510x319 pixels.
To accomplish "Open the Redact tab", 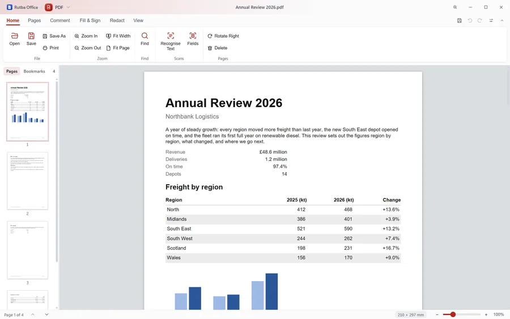I will tap(117, 20).
